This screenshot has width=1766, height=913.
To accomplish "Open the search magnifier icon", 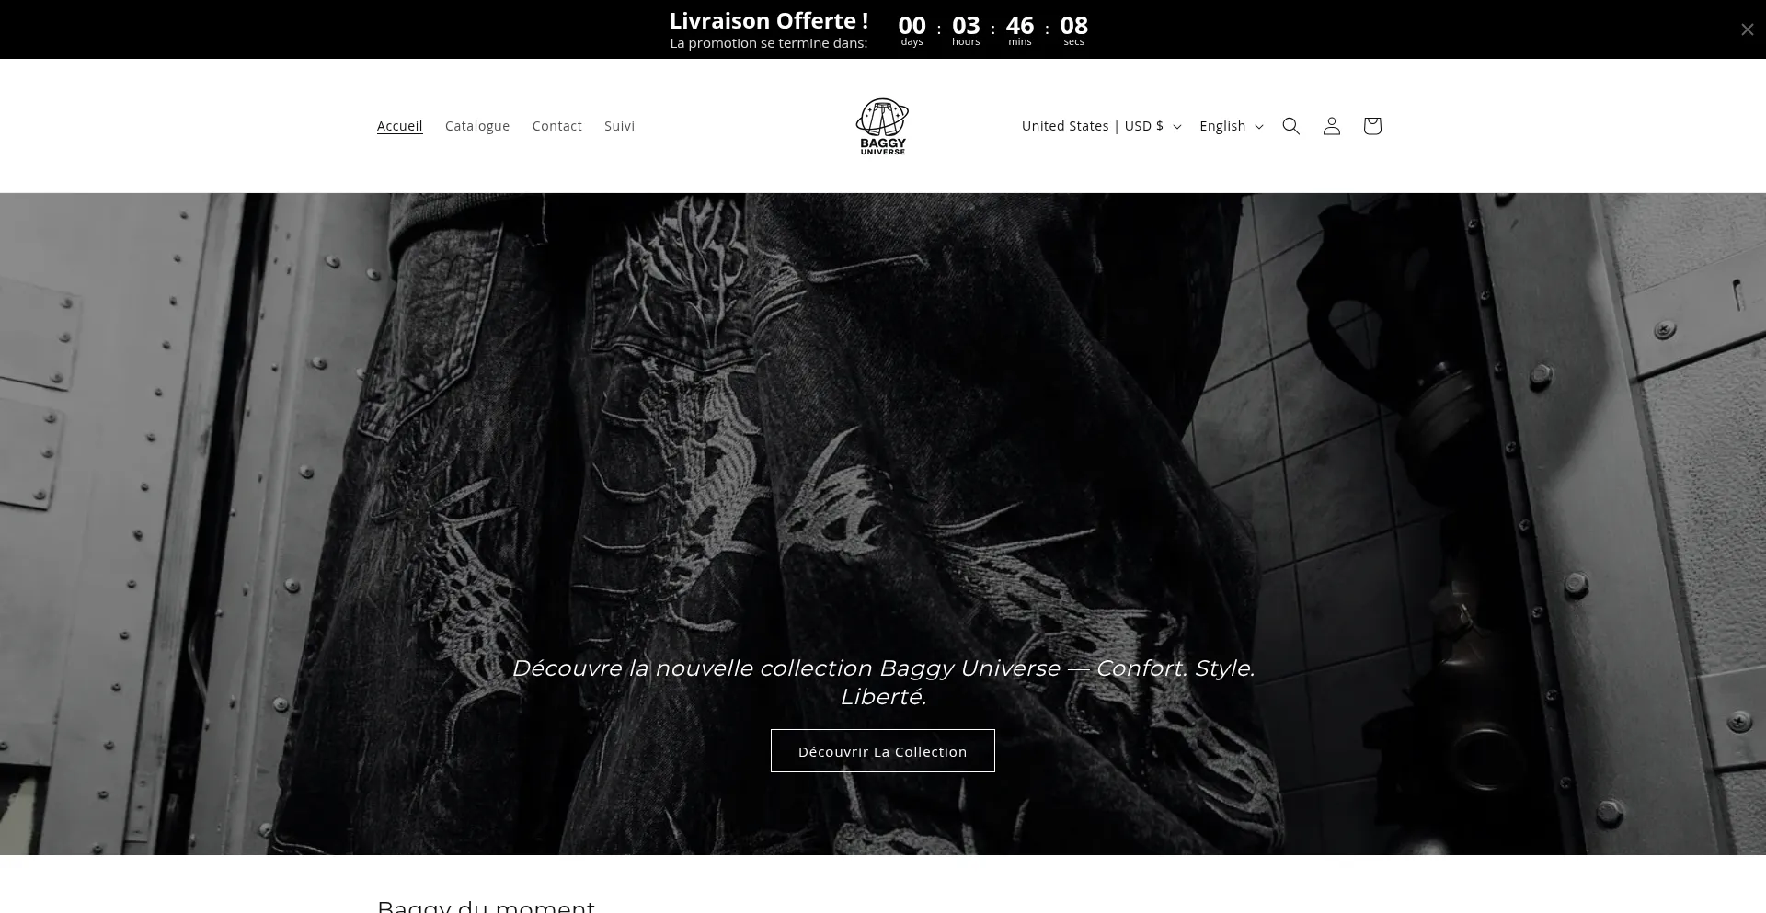I will click(1290, 126).
